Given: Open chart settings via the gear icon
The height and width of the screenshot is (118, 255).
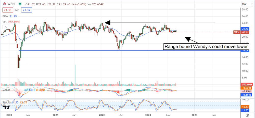Looking at the screenshot, I should coord(247,115).
